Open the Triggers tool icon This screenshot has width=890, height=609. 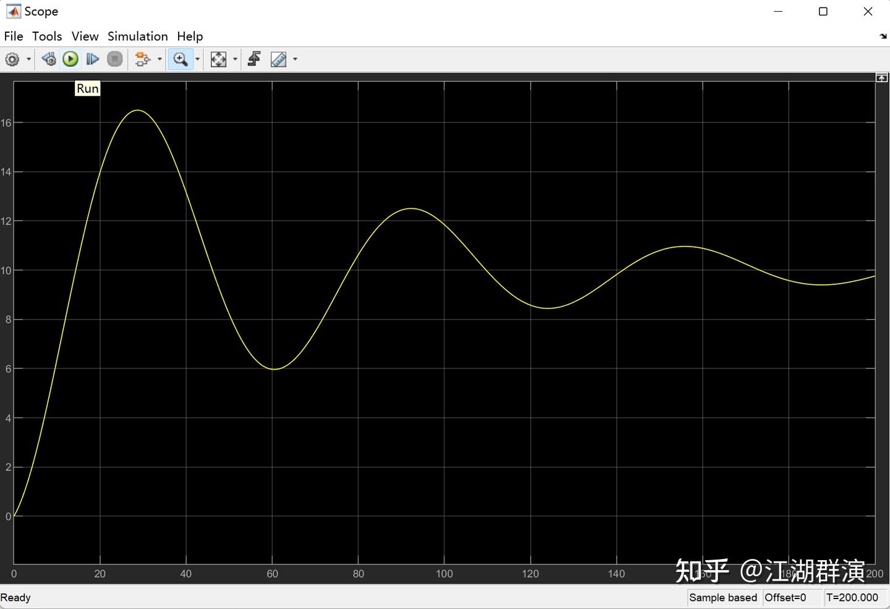[255, 59]
